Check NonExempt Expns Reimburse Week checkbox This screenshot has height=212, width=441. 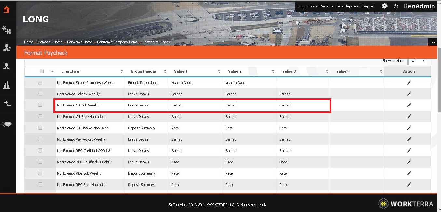pos(40,82)
